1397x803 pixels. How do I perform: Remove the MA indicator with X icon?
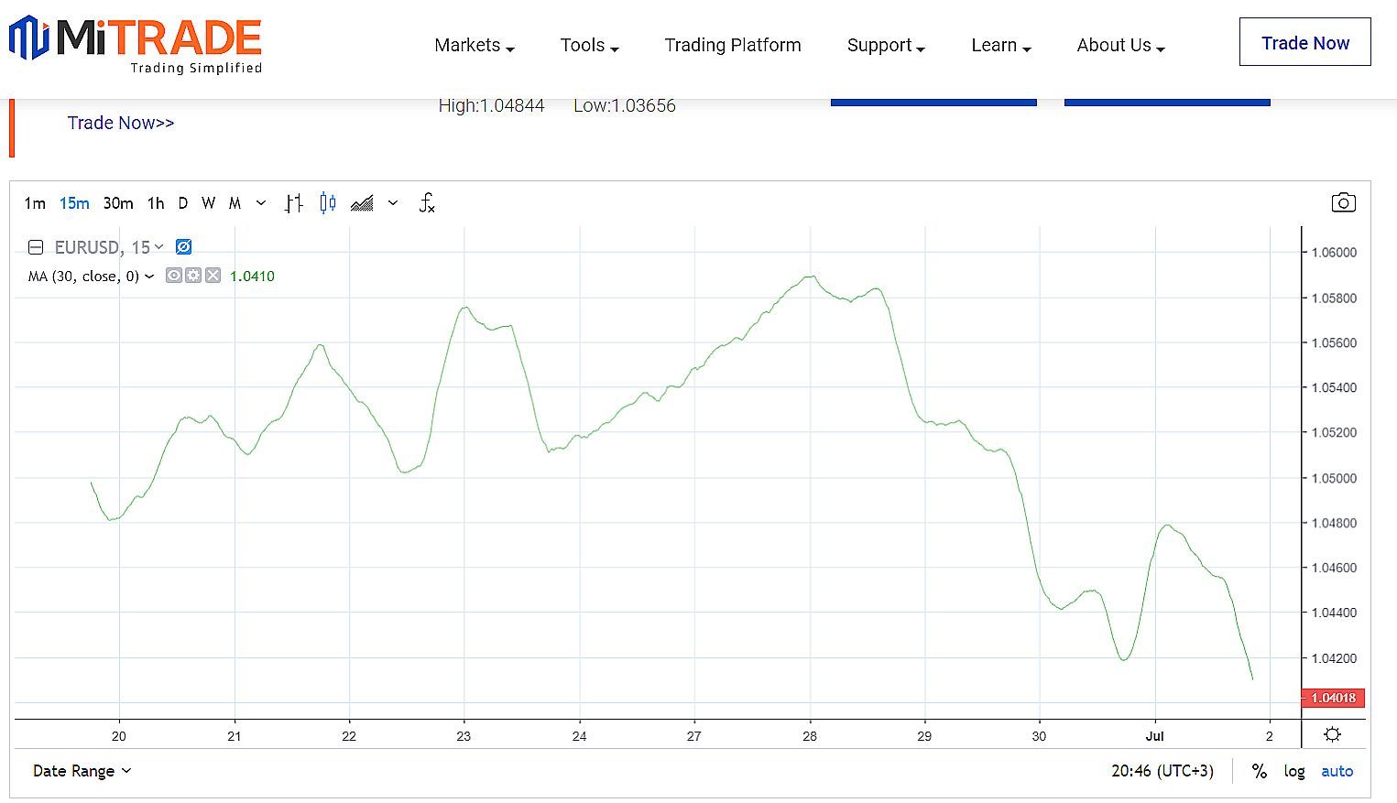213,276
